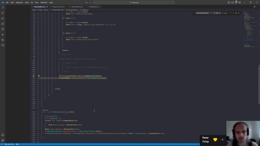
Task: Click the title bar command center search
Action: coord(134,2)
